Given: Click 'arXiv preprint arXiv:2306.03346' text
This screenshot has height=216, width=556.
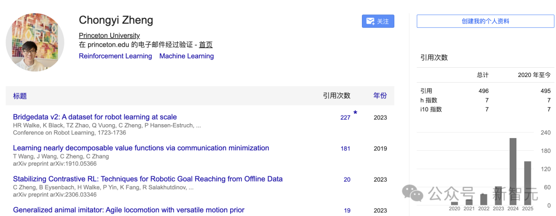Looking at the screenshot, I should (x=55, y=195).
